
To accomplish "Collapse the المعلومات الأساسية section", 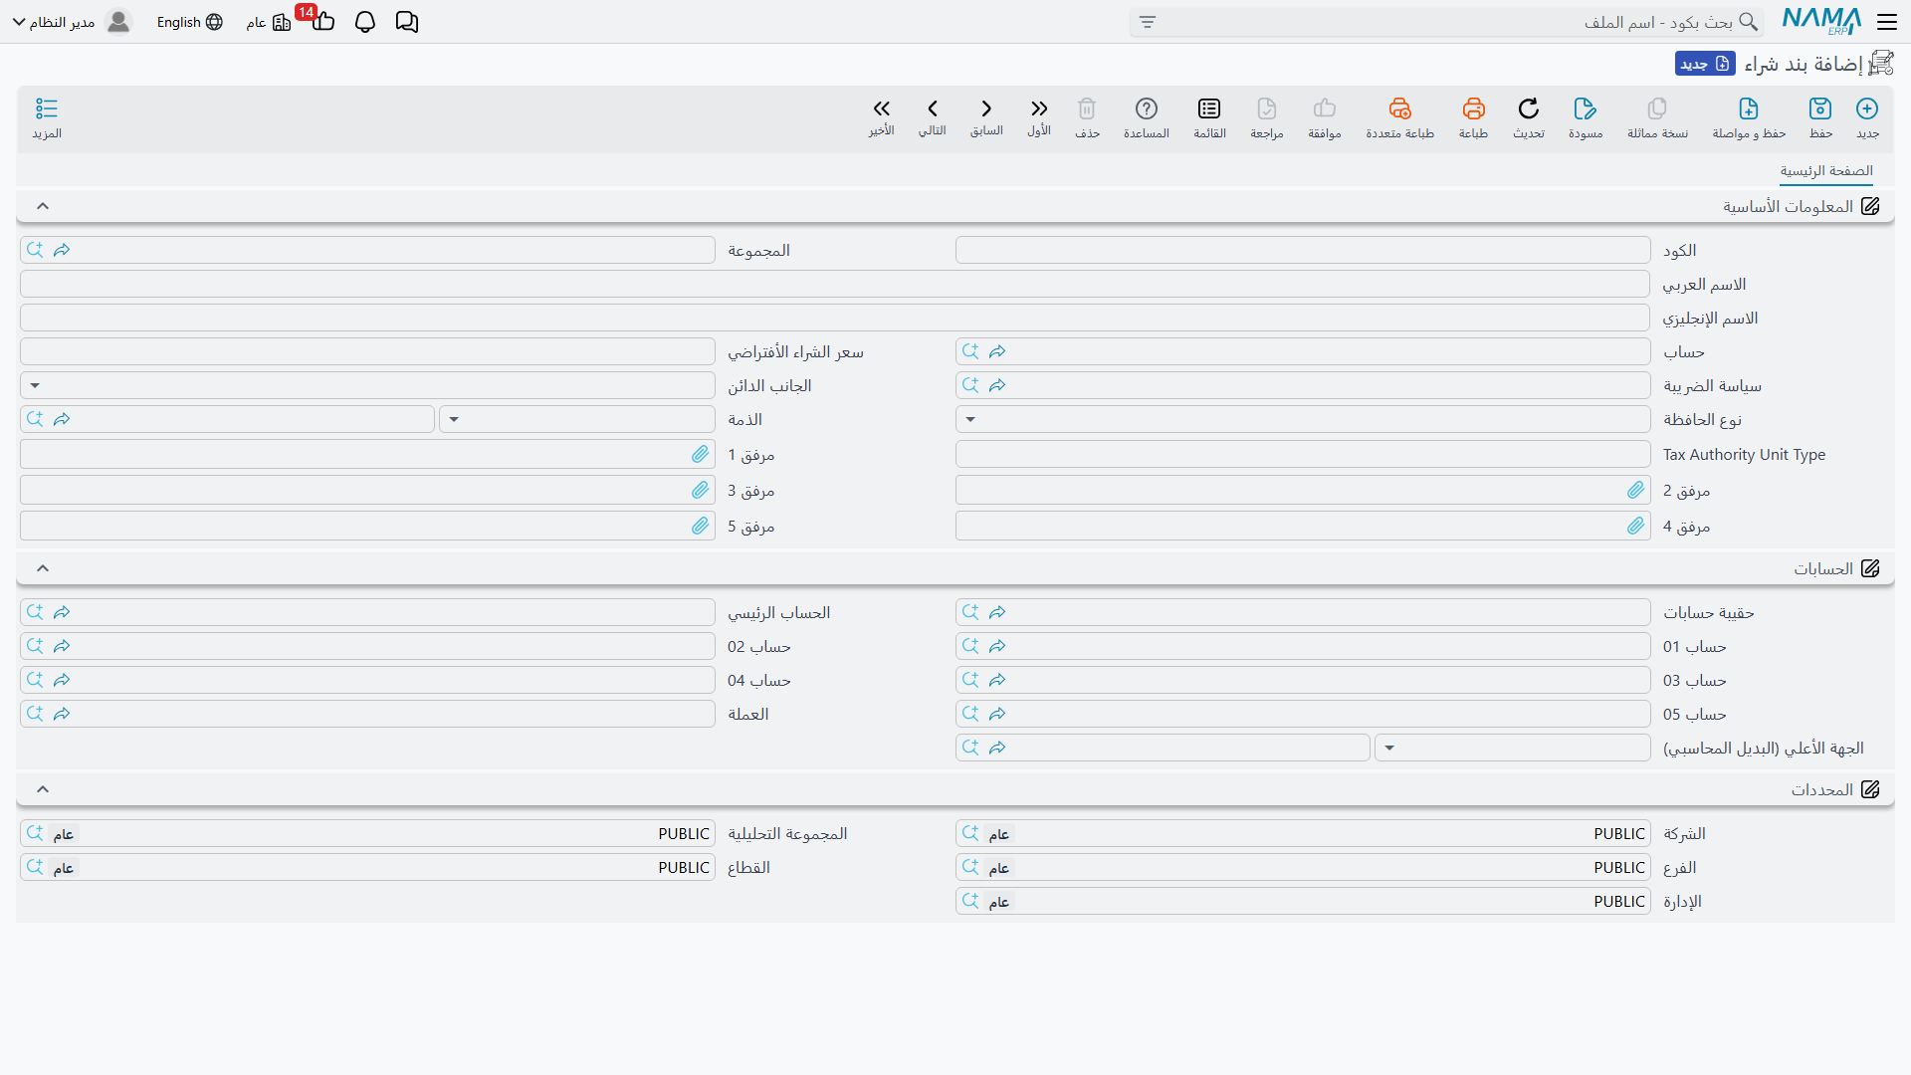I will 43,206.
